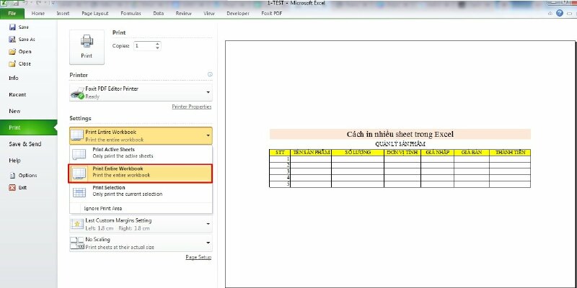Open the Page Setup link
This screenshot has height=288, width=577.
point(199,257)
